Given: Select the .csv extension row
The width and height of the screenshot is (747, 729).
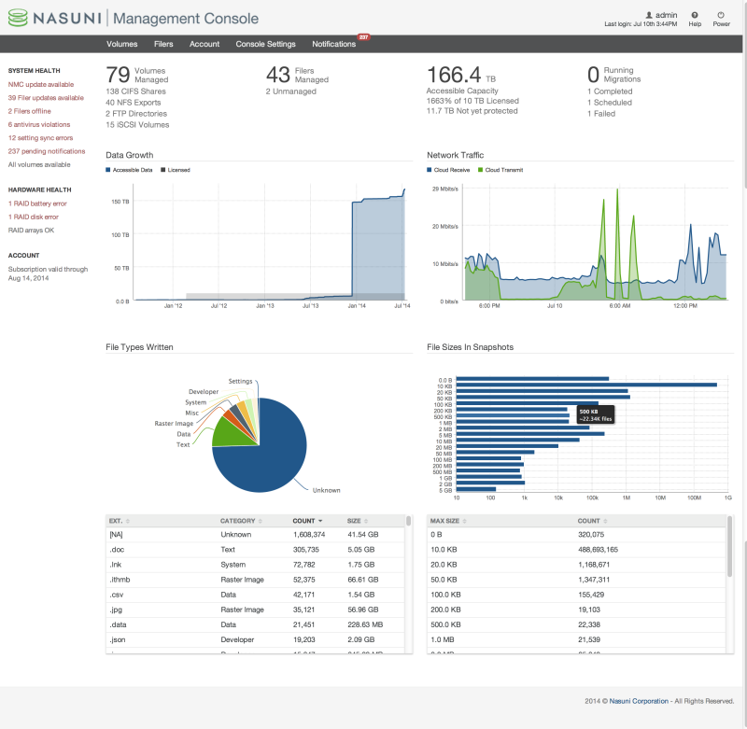Looking at the screenshot, I should coord(255,595).
